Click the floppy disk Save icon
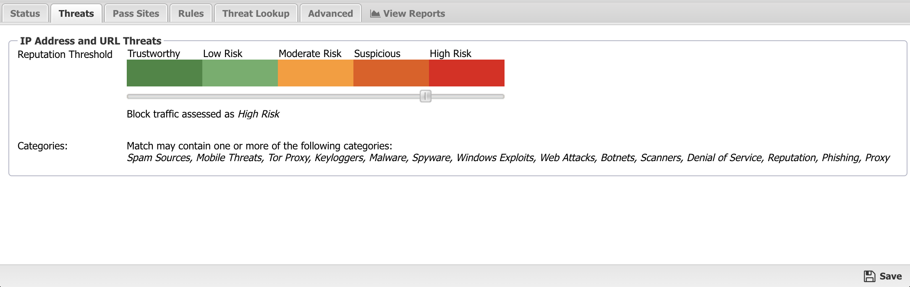This screenshot has height=287, width=910. (869, 276)
